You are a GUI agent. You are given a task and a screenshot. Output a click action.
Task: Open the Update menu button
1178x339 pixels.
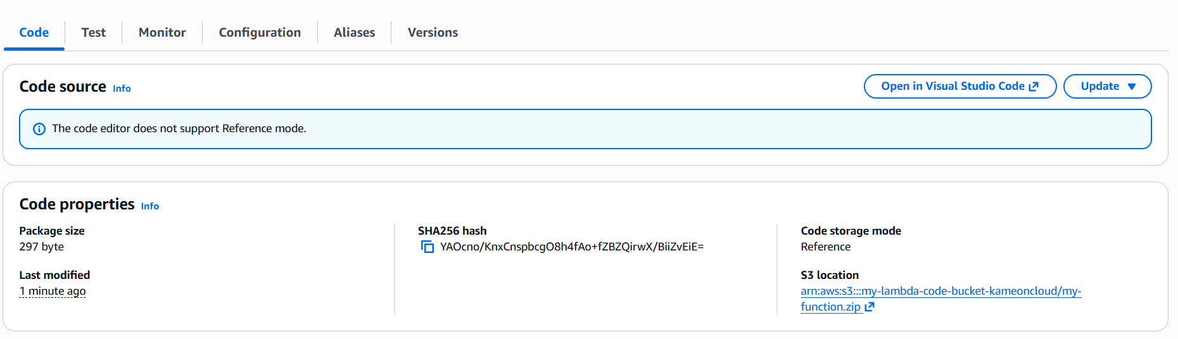1107,87
